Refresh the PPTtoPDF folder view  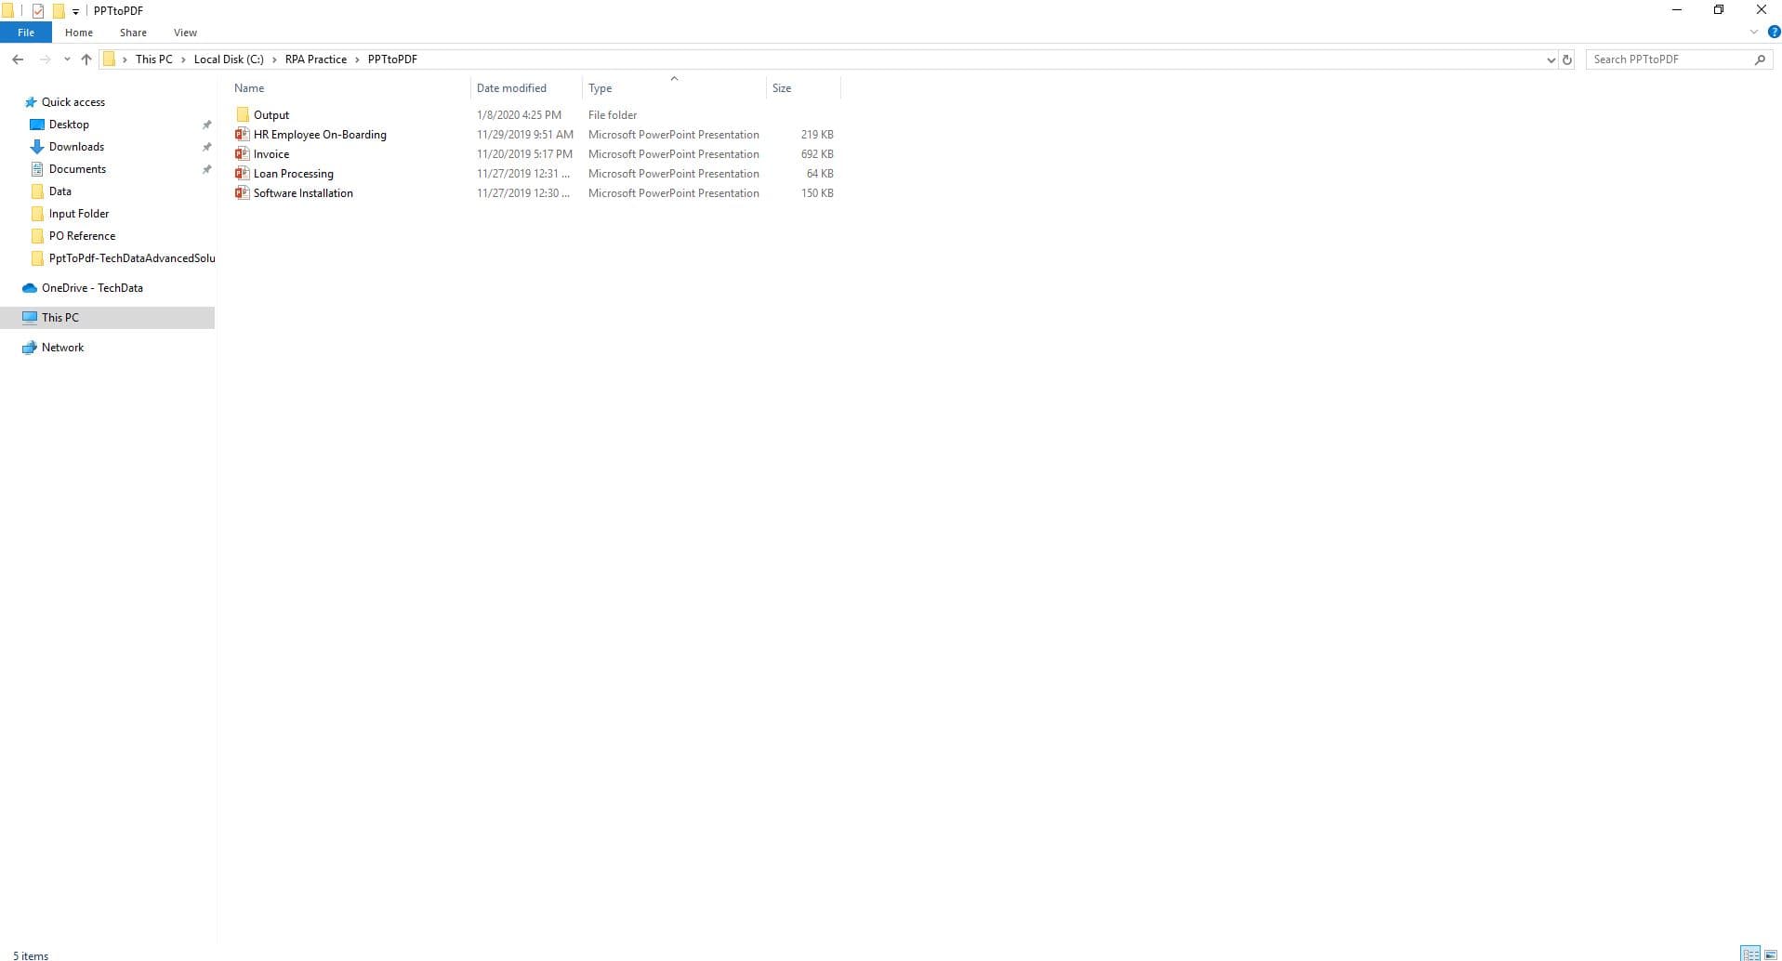pyautogui.click(x=1567, y=59)
